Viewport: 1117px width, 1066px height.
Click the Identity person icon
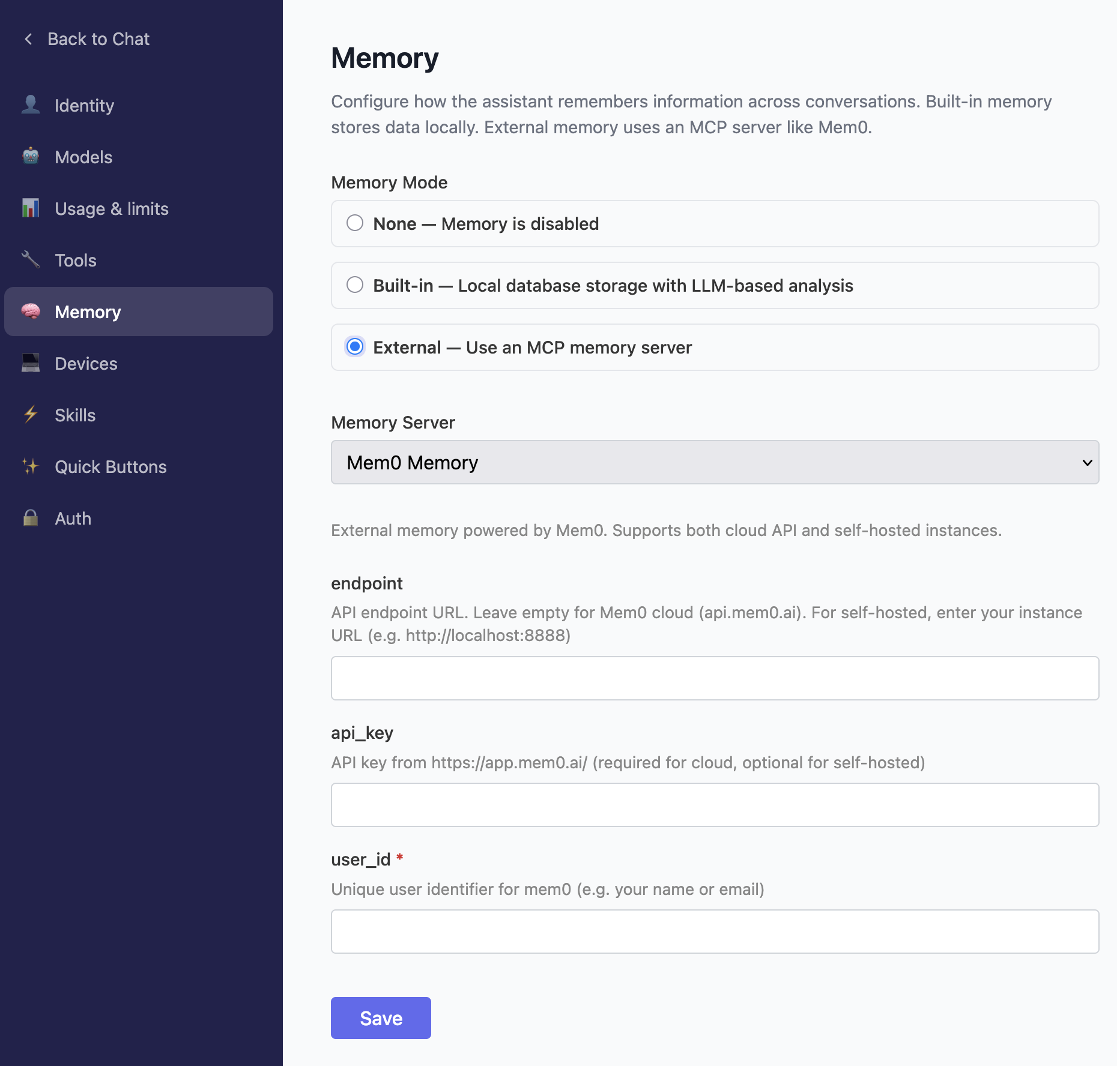[31, 105]
